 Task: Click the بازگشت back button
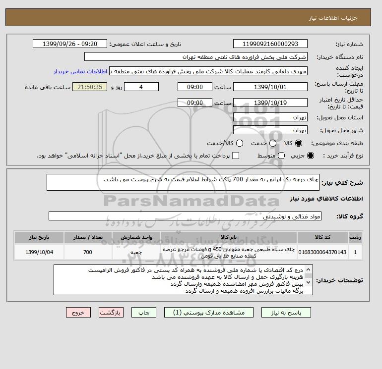[111, 313]
